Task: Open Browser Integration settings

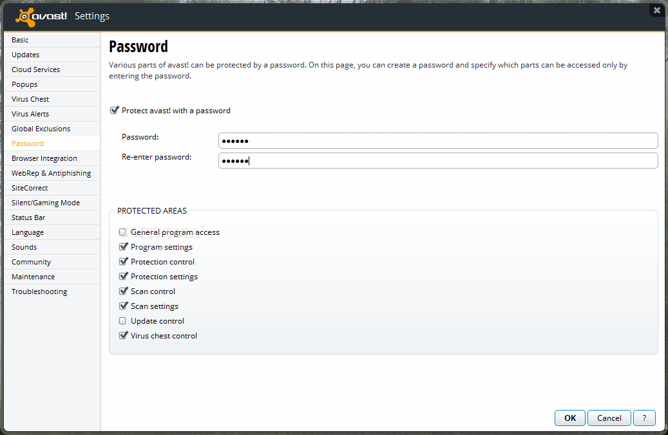Action: pos(52,158)
